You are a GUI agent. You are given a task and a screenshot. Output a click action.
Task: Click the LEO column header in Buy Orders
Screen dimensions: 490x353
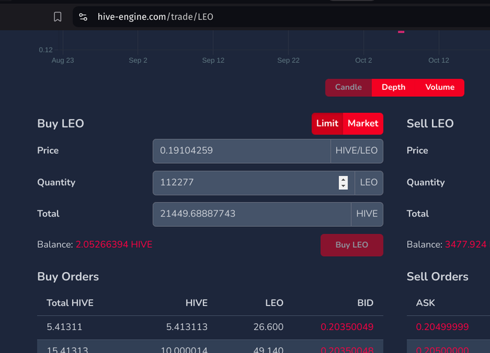[x=274, y=303]
